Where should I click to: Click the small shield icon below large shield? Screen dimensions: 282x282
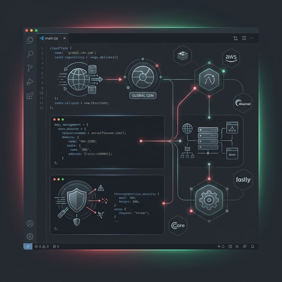click(77, 222)
